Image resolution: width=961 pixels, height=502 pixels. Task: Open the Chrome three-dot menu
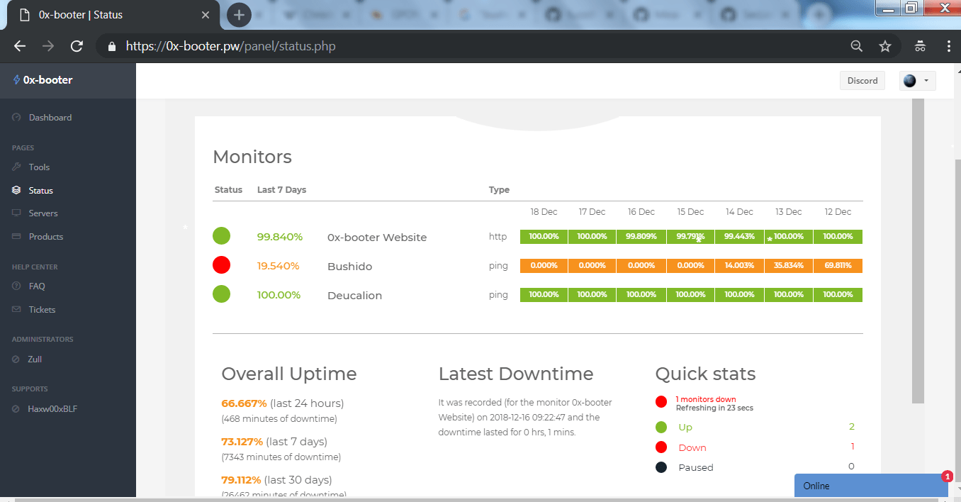pos(948,46)
